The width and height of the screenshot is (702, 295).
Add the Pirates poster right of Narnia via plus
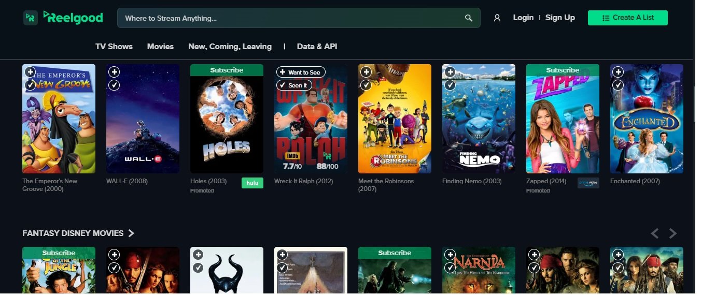(x=535, y=255)
